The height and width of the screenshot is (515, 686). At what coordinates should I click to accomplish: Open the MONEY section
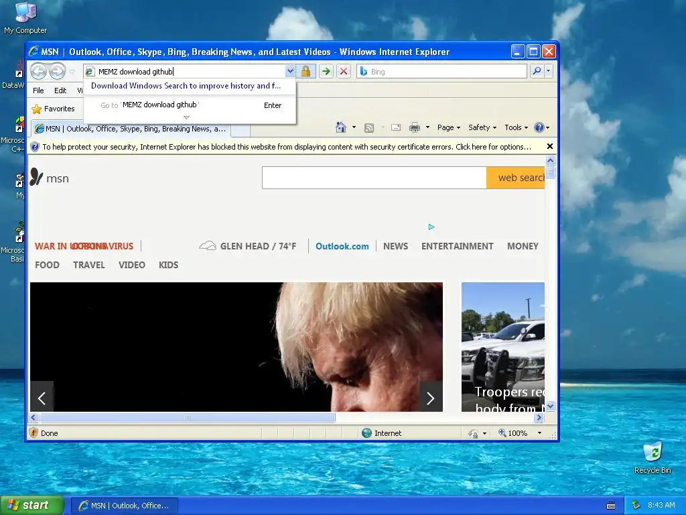coord(523,246)
